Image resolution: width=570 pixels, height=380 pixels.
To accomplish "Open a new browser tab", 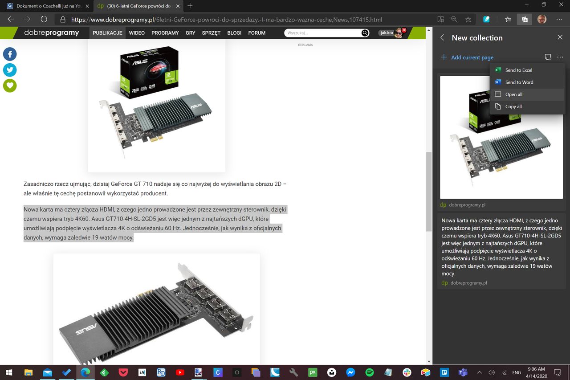I will coord(190,6).
